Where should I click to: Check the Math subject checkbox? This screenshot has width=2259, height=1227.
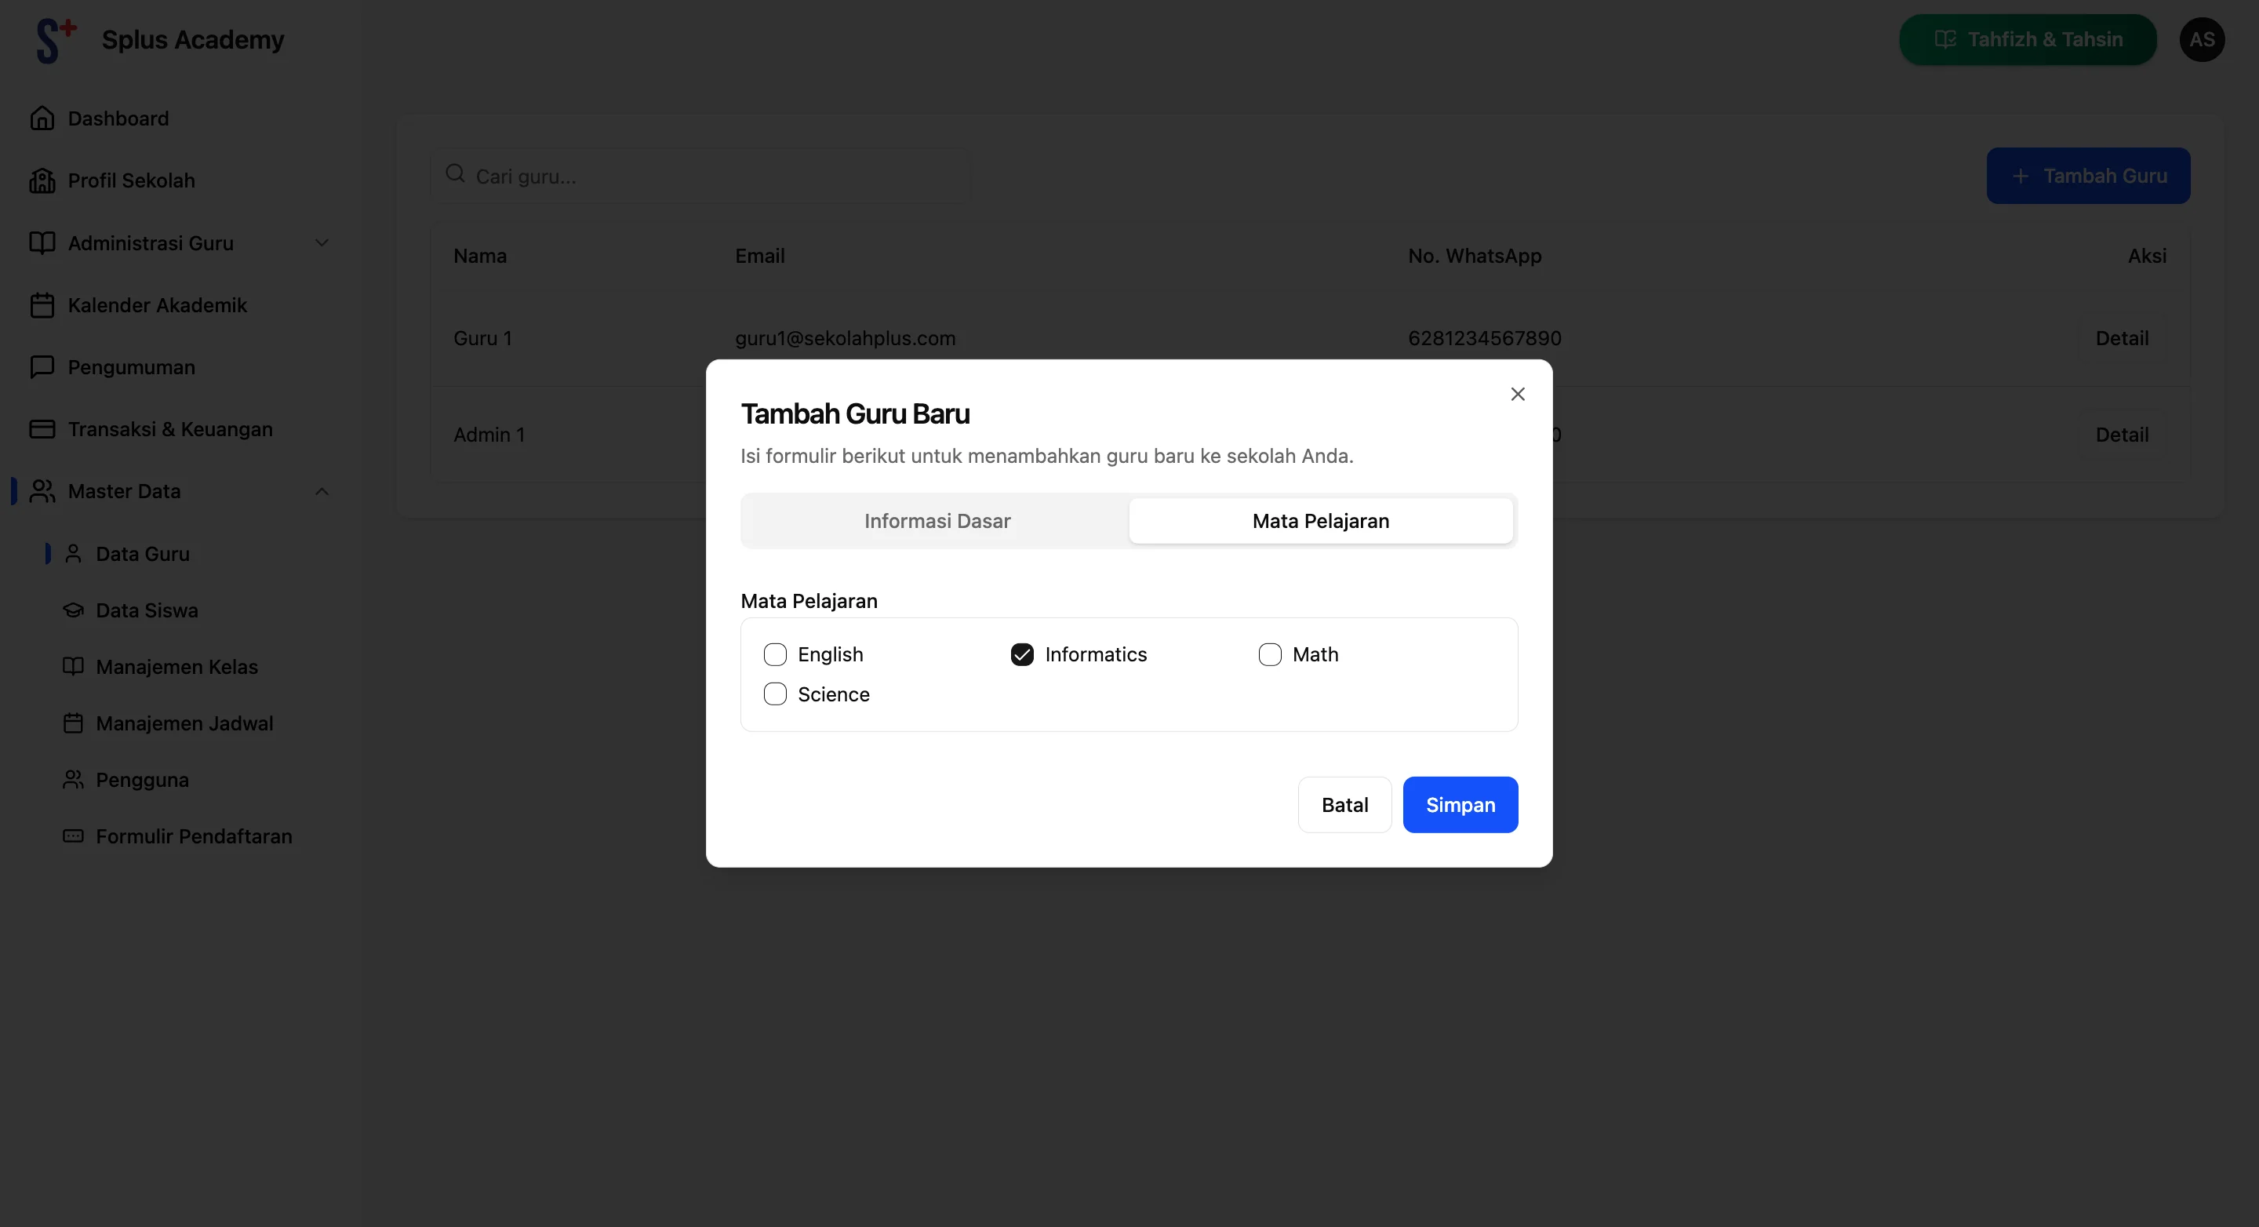click(x=1270, y=654)
